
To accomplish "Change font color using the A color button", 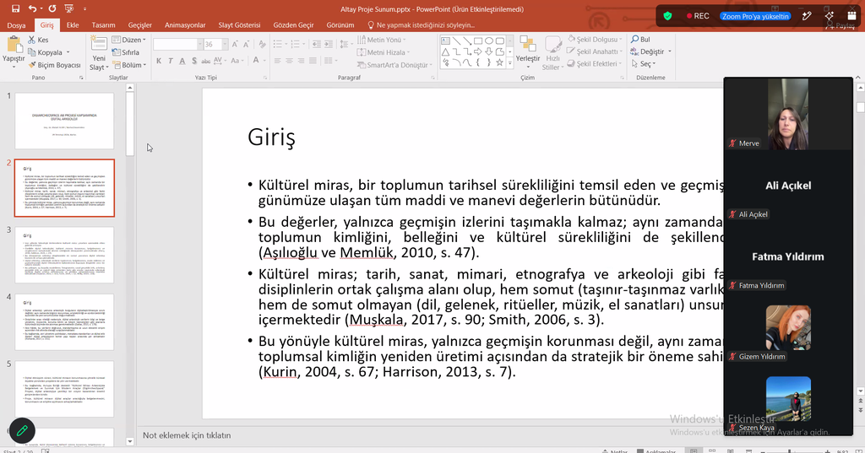I will 256,61.
